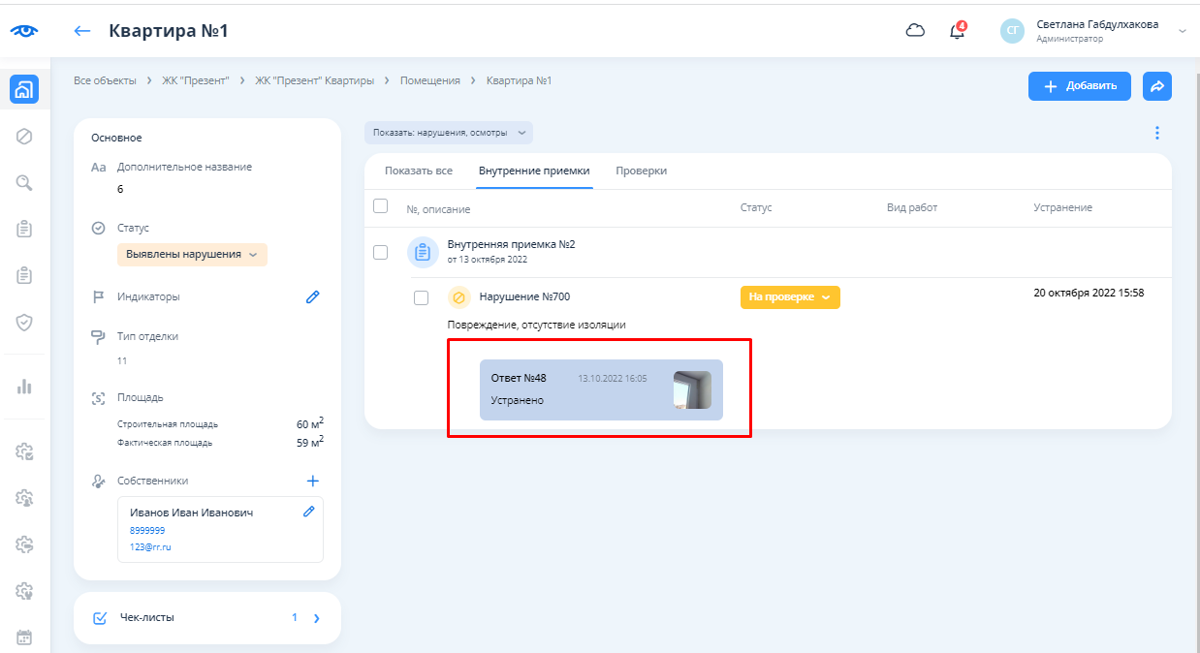Open the Выявлены нарушения status dropdown

[192, 255]
